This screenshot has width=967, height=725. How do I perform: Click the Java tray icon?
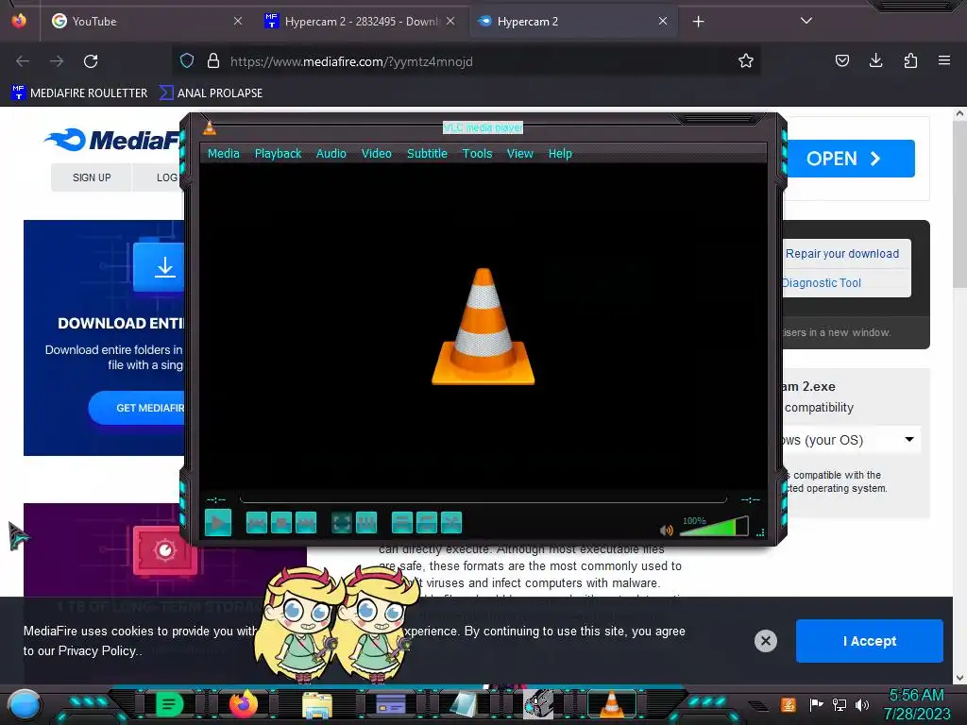[x=789, y=704]
